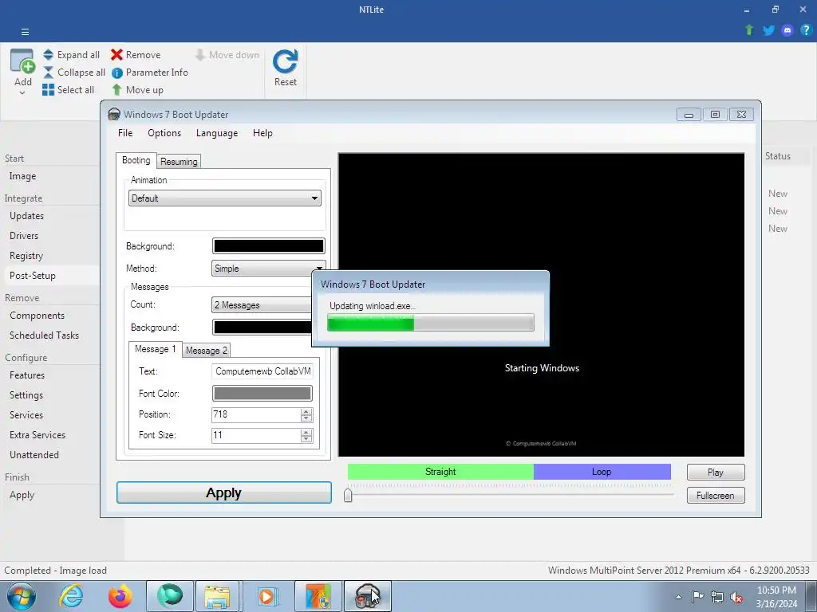Open the NTLite hamburger menu

(25, 32)
